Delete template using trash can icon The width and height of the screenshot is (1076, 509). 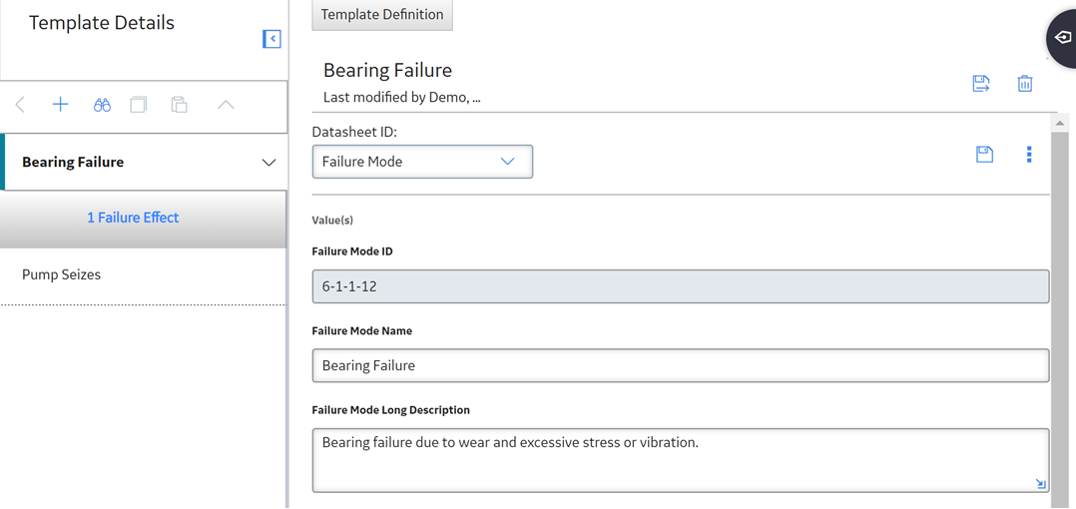pos(1025,84)
